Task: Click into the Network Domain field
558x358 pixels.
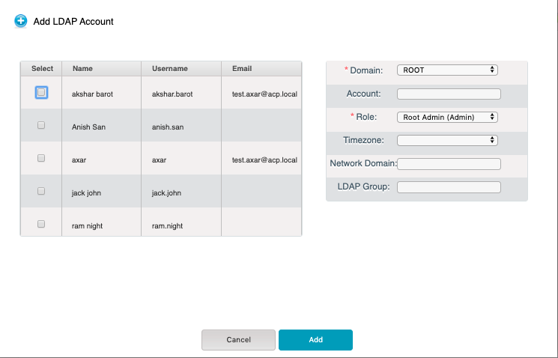Action: (449, 164)
